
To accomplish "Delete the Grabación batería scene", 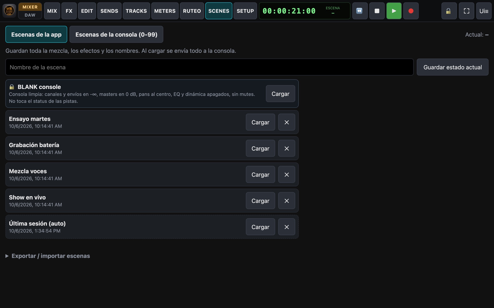I will [x=287, y=148].
